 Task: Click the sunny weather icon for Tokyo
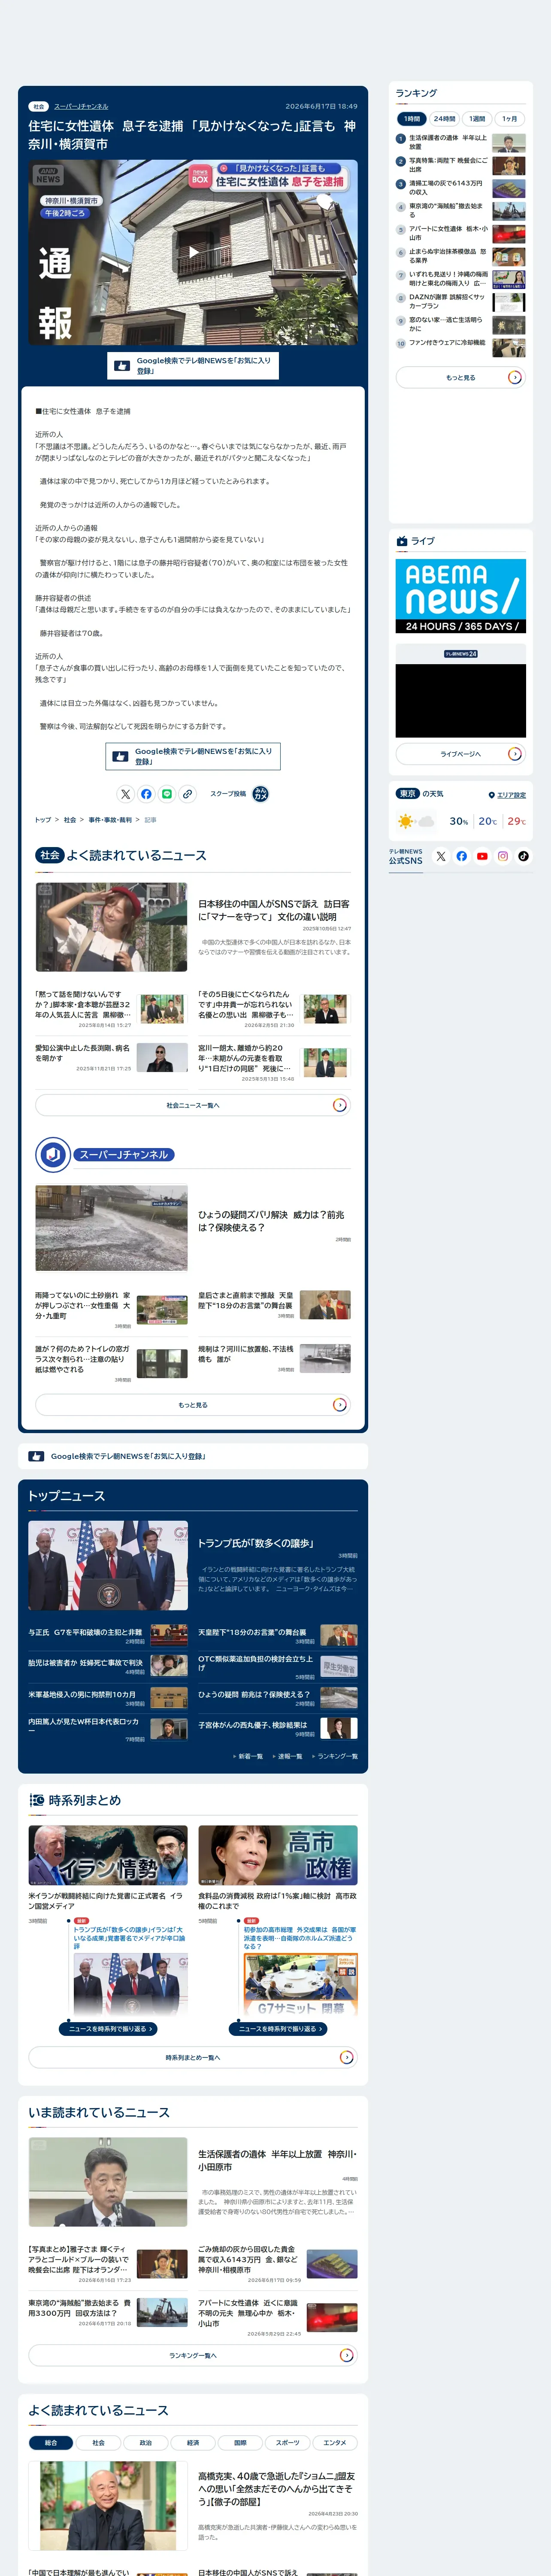click(x=405, y=821)
